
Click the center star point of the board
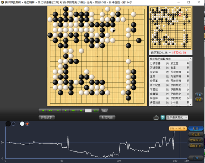[x=97, y=56]
